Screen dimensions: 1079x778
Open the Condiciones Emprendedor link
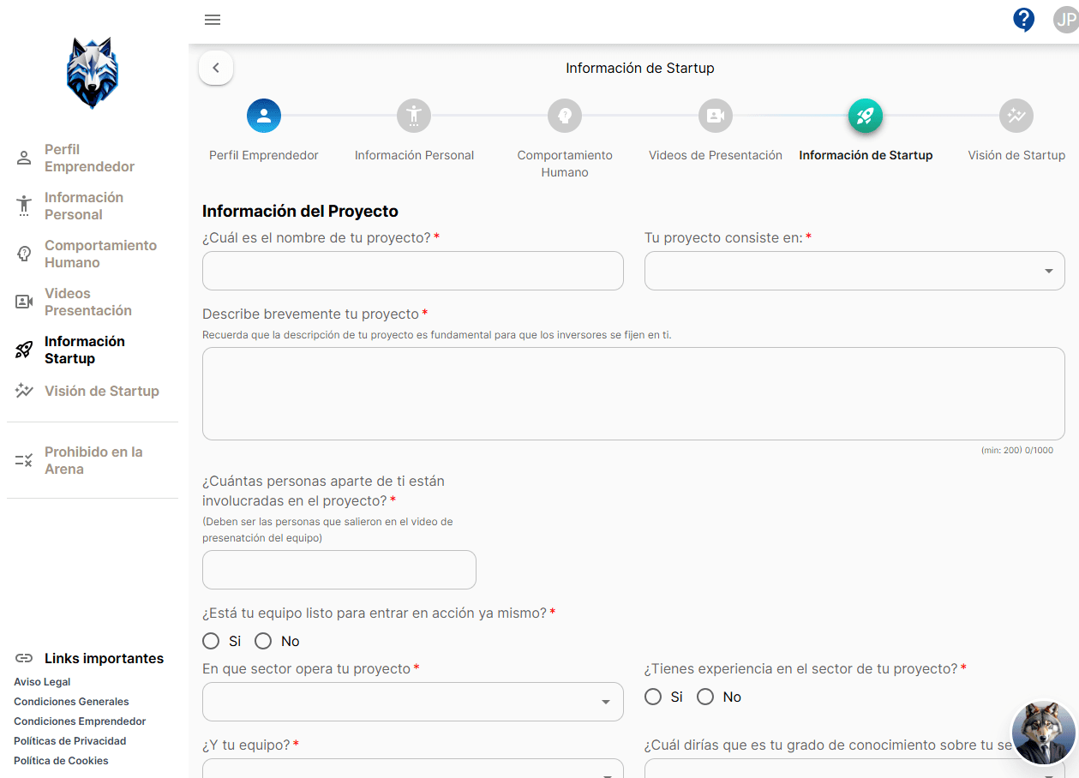click(x=80, y=721)
